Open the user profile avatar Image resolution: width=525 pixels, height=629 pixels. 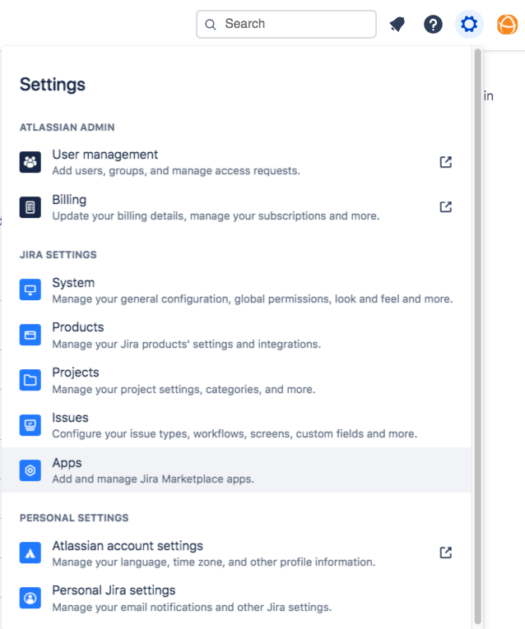click(x=507, y=25)
